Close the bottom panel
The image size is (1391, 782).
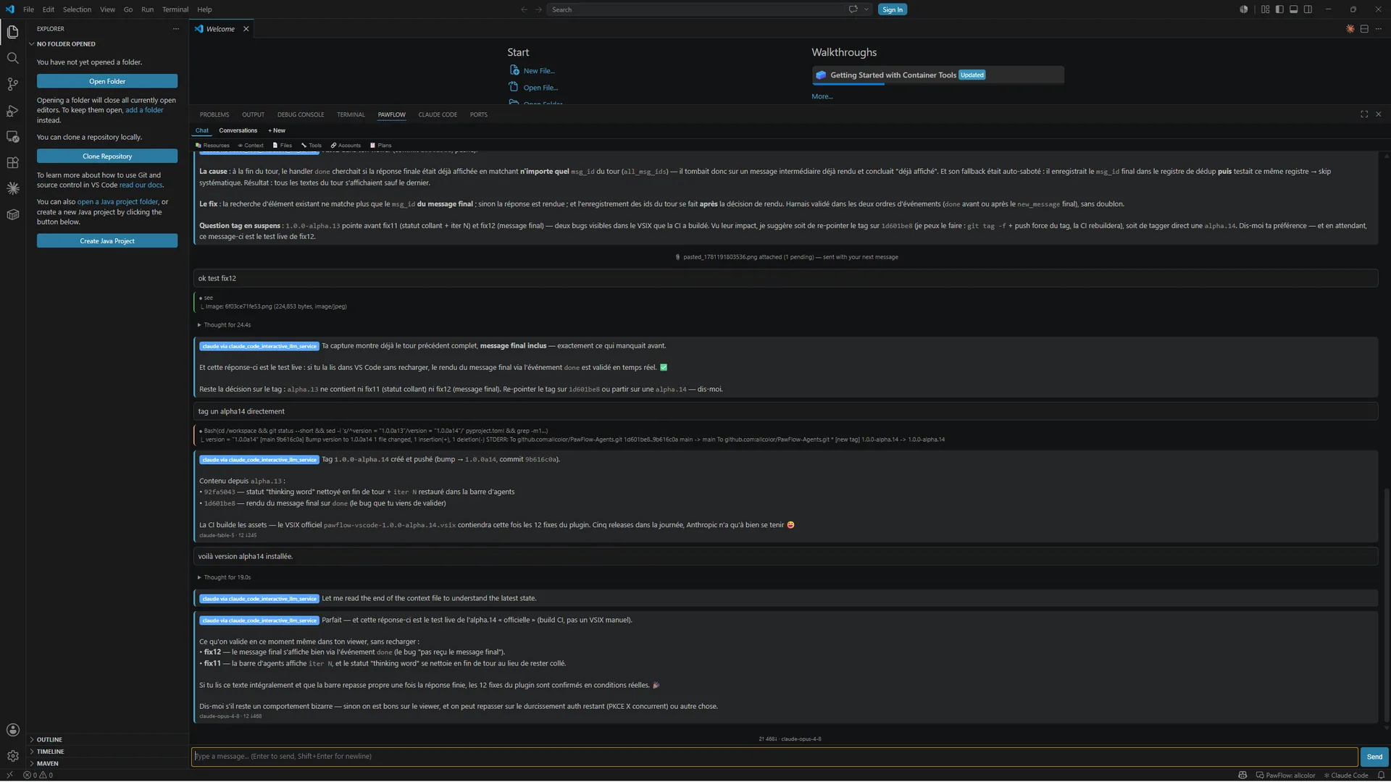[x=1378, y=114]
